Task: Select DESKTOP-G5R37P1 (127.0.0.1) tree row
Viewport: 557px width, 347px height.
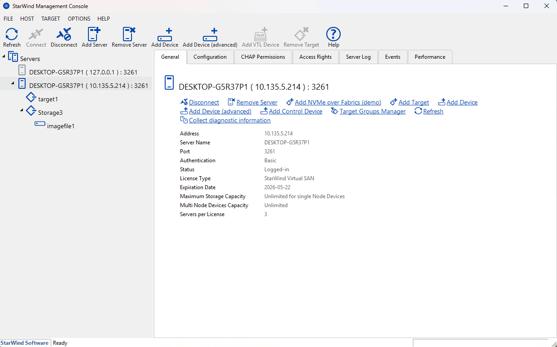Action: (x=83, y=72)
